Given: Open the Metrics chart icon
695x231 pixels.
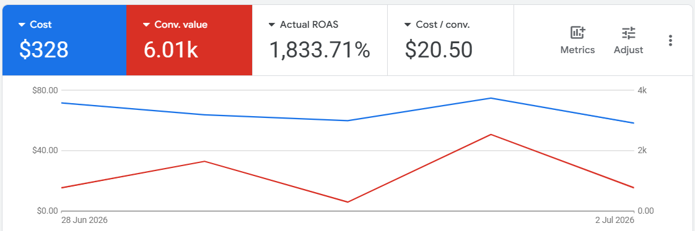Looking at the screenshot, I should point(577,33).
